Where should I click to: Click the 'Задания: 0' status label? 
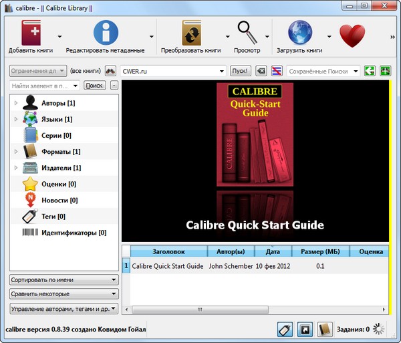[353, 329]
